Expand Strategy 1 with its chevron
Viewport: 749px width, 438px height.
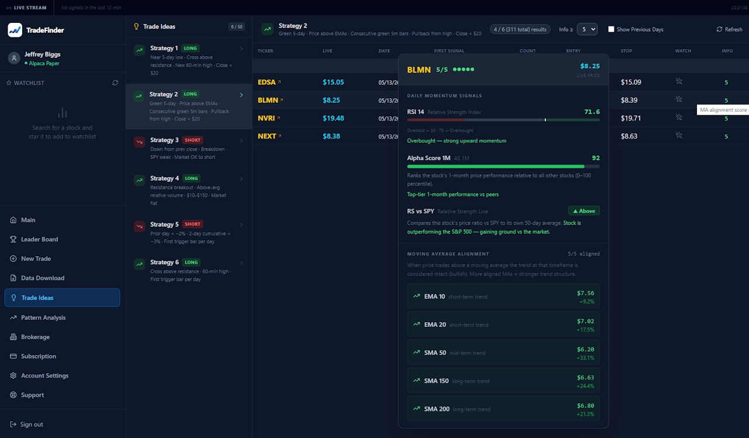tap(242, 49)
